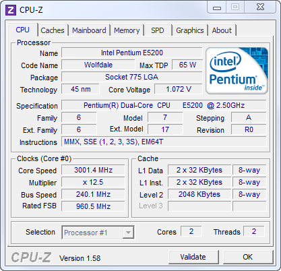Click the CPU-Z logo beside the version number

click(31, 258)
